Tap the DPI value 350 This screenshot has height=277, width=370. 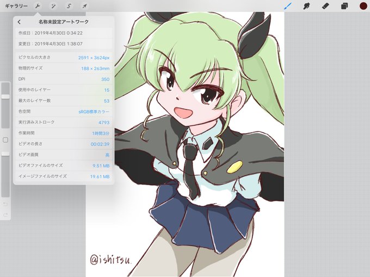pyautogui.click(x=105, y=79)
